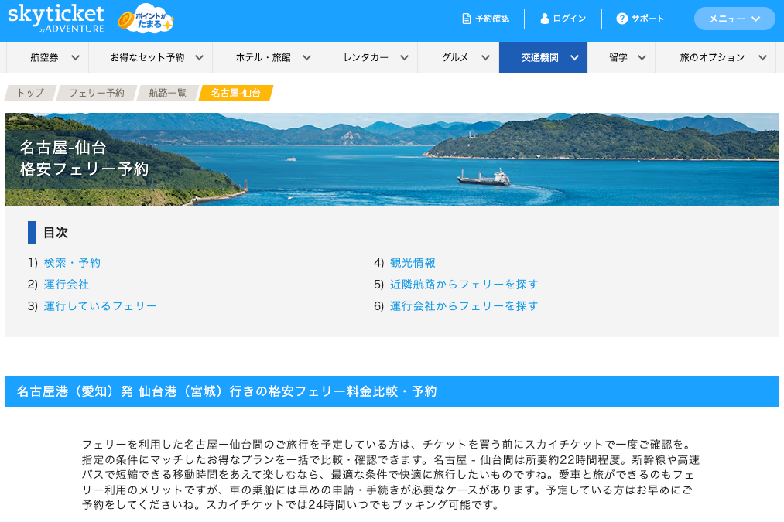
Task: Open 観光情報 table of contents link
Action: (413, 263)
